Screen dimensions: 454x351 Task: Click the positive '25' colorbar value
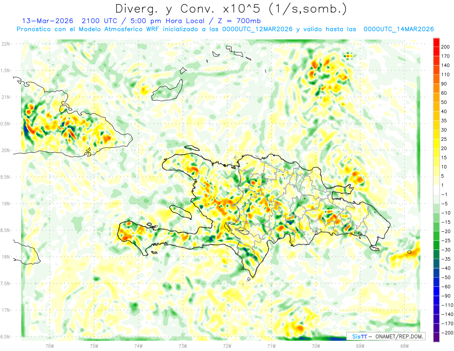(444, 139)
